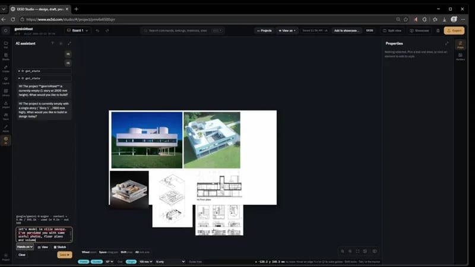Screen dimensions: 475x267
Task: Open a new browser tab
Action: (x=77, y=9)
